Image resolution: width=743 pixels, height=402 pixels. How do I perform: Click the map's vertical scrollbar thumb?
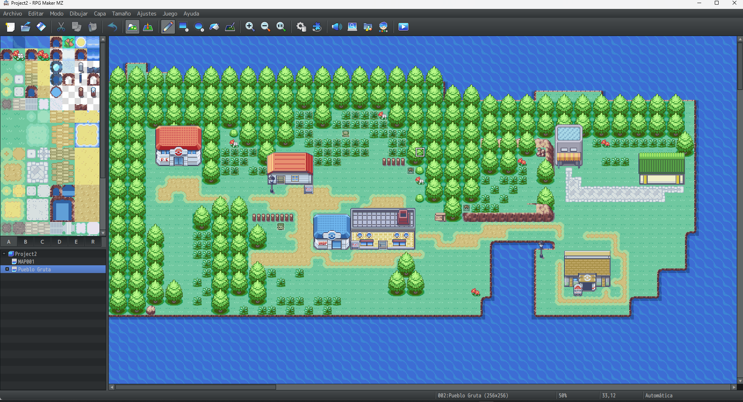click(740, 66)
